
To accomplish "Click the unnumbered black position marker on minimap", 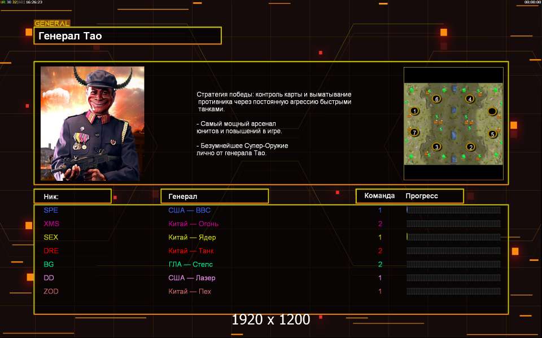I will coord(492,111).
